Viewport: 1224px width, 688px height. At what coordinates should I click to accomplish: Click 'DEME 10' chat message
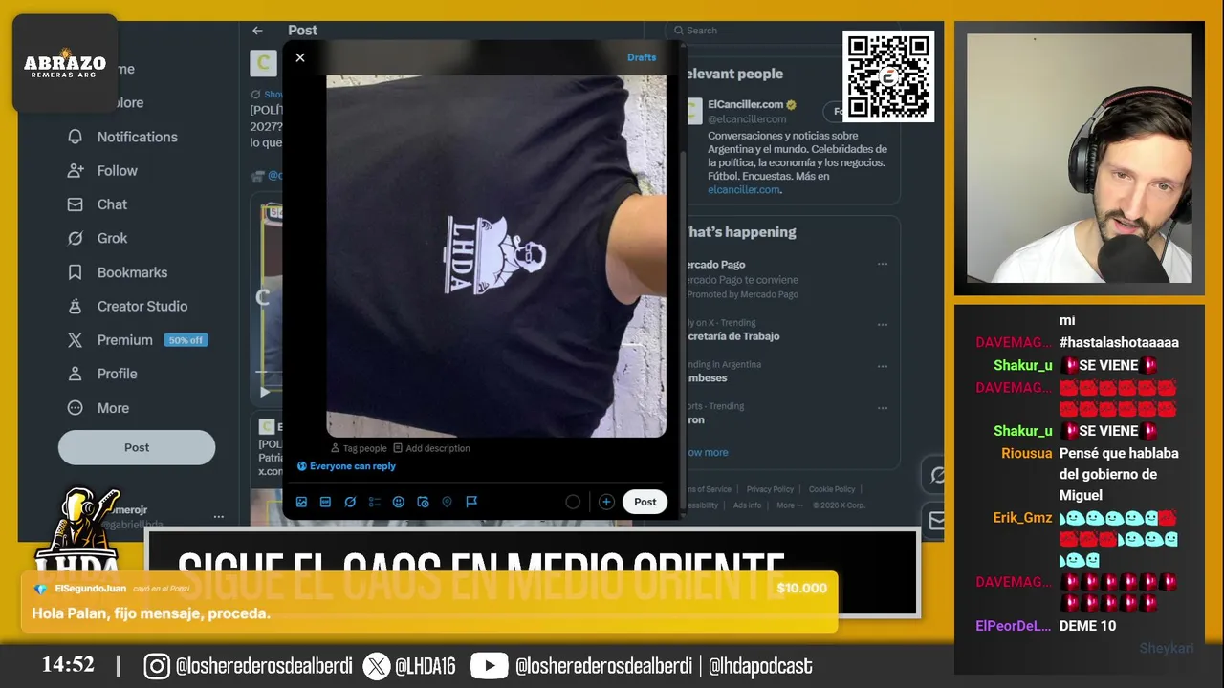point(1087,626)
